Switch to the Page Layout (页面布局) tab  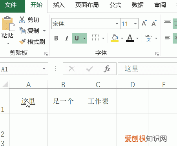pyautogui.click(x=87, y=5)
